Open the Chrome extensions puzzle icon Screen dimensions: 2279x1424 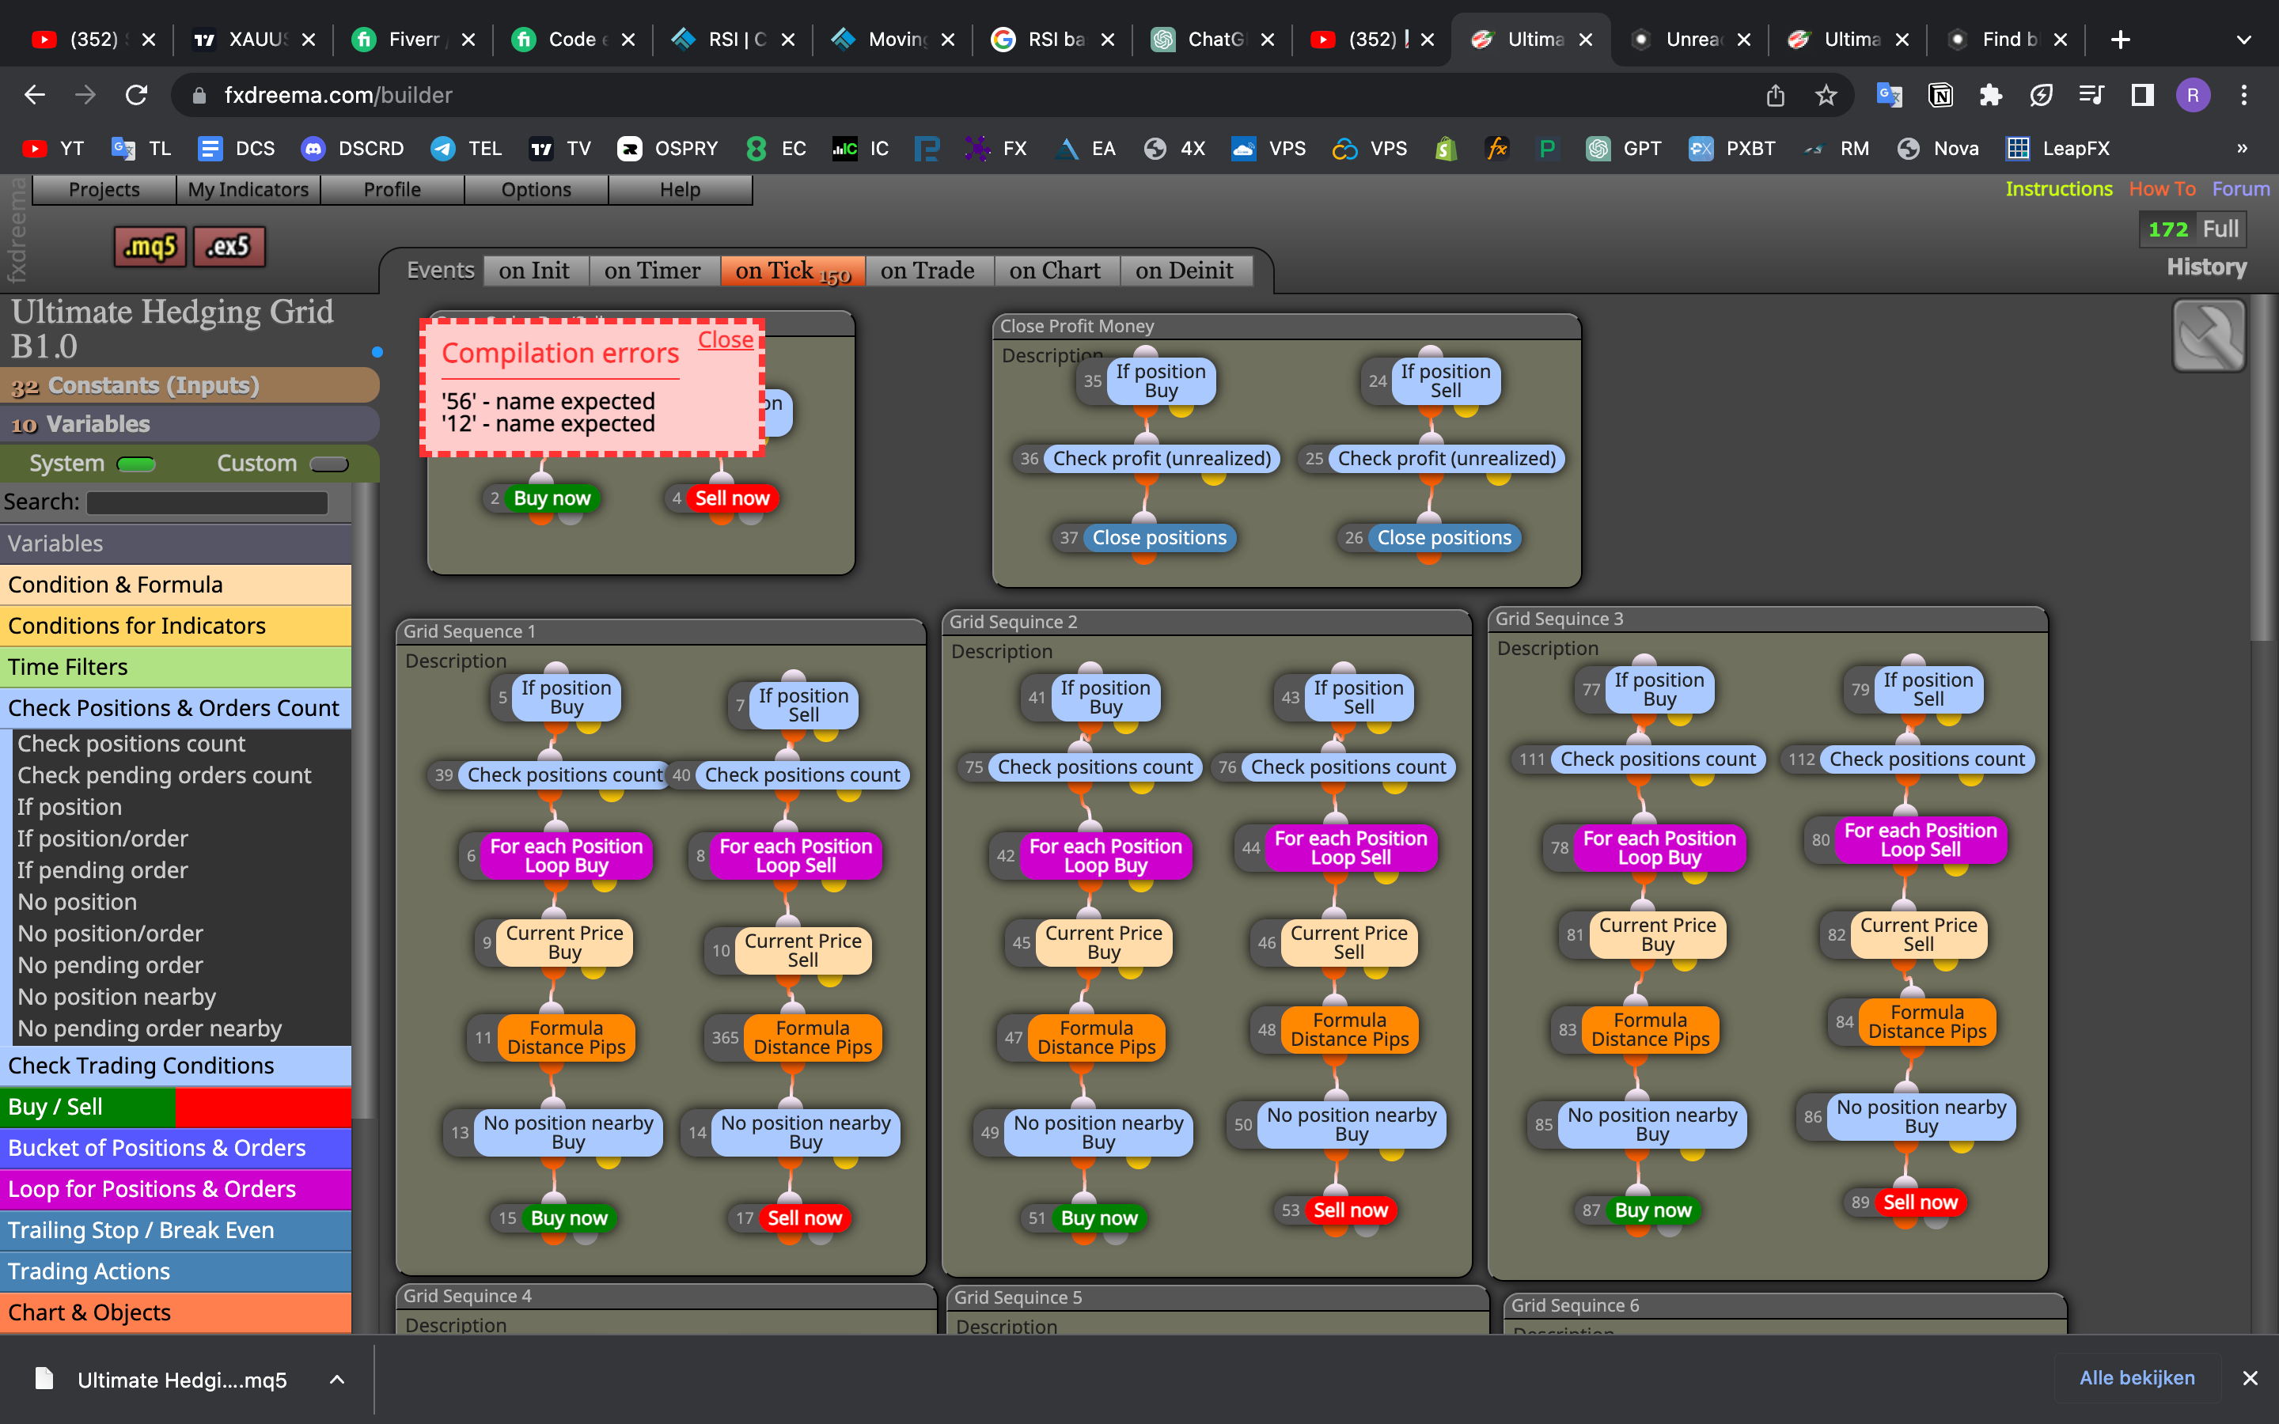tap(1991, 95)
